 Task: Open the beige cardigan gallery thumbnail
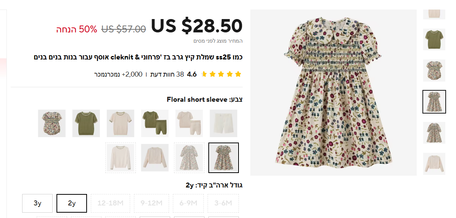pyautogui.click(x=434, y=164)
